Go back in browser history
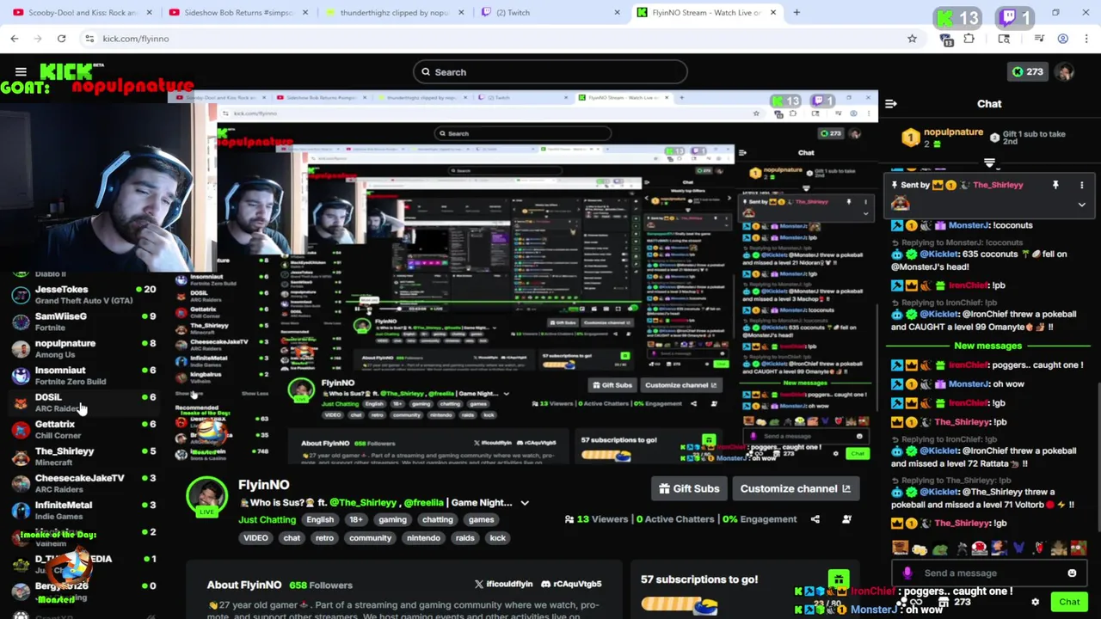The width and height of the screenshot is (1101, 619). (15, 39)
